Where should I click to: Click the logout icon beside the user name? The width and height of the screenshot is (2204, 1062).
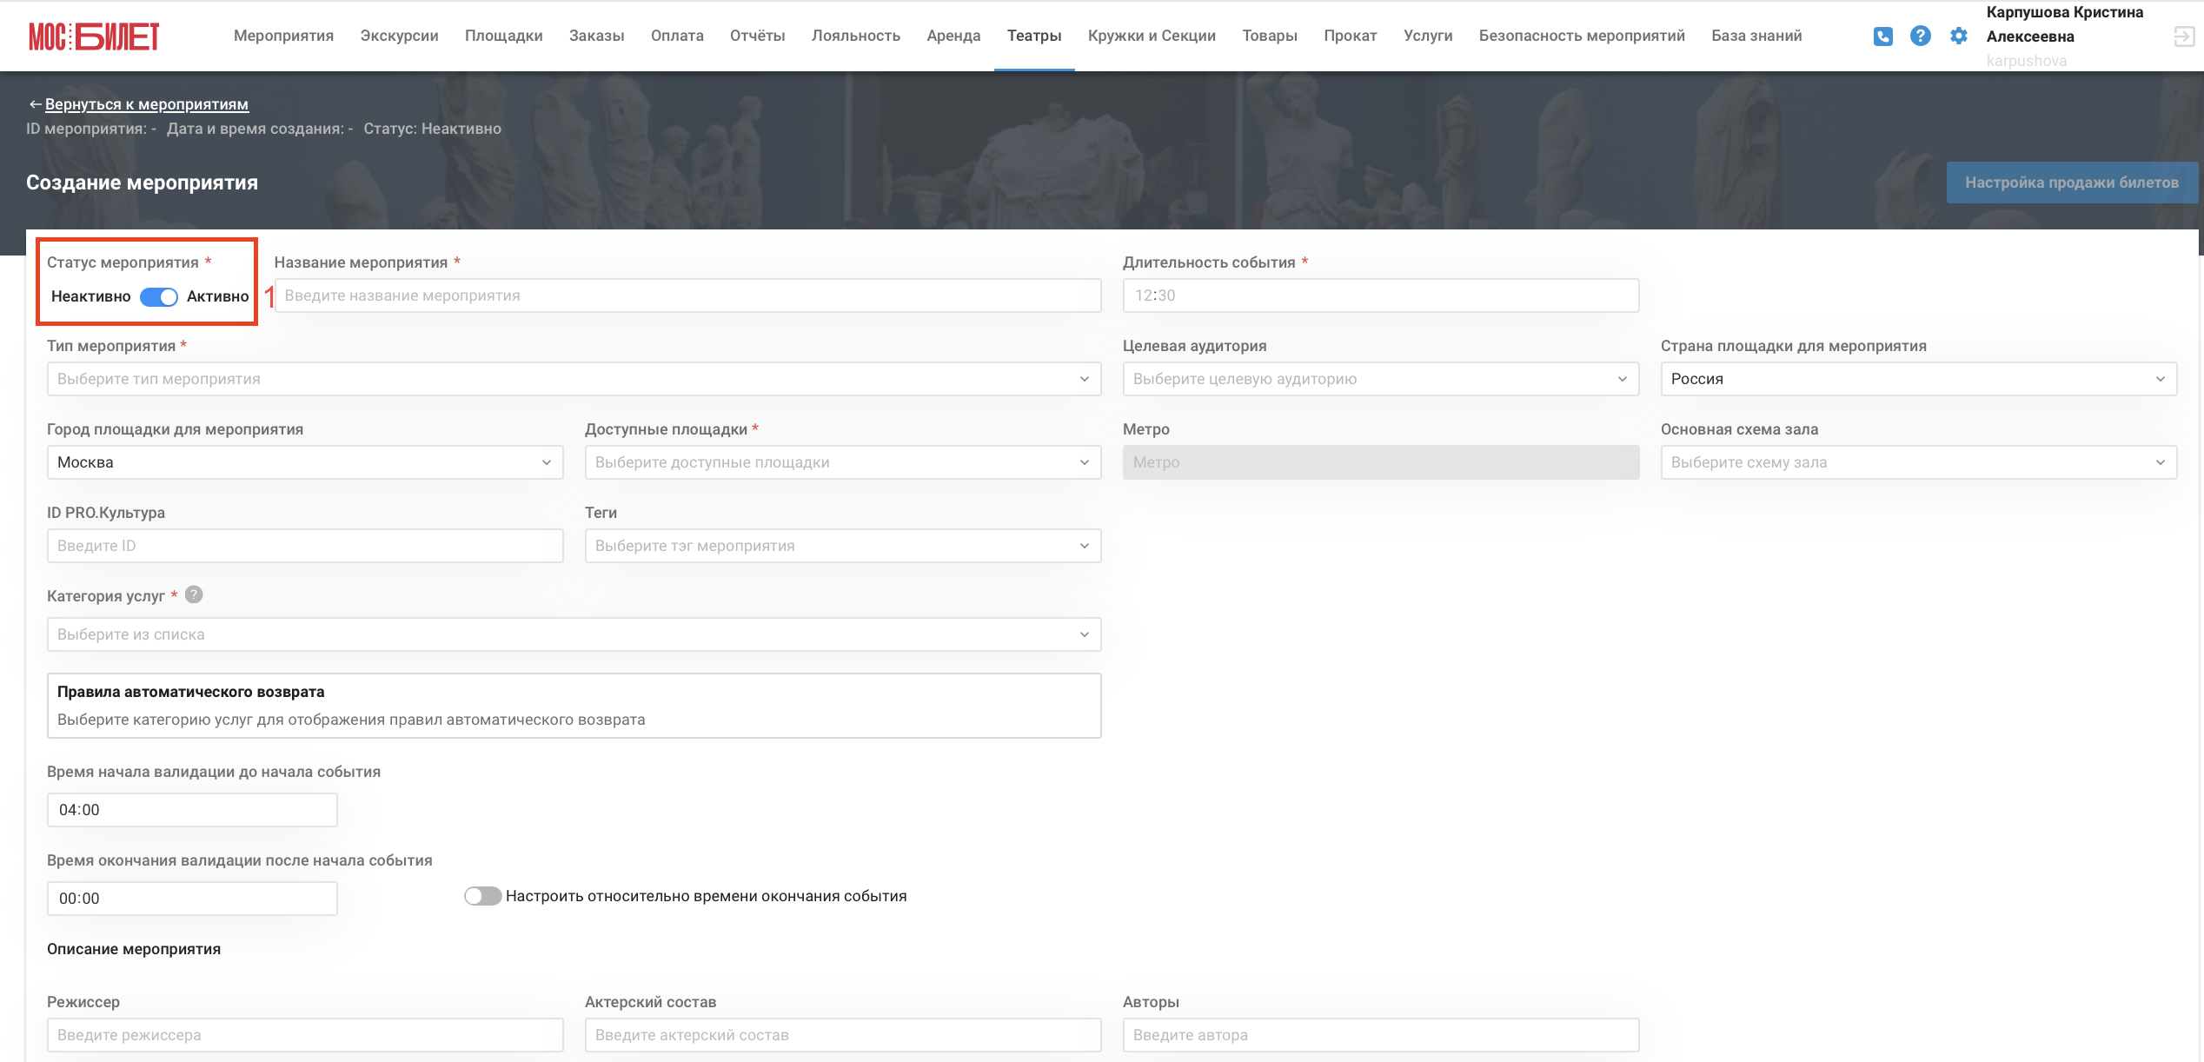pos(2184,37)
